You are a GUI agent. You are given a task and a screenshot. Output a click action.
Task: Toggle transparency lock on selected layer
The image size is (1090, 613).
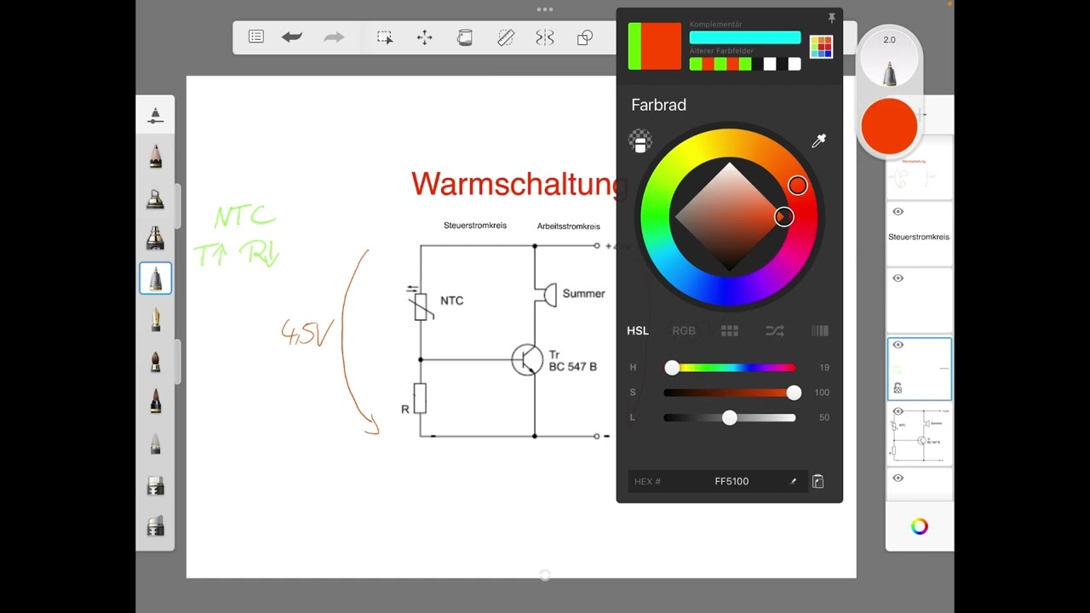[898, 388]
